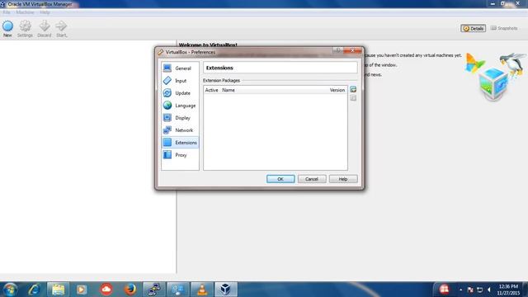Screen dimensions: 528x297
Task: Open the Windows Start menu
Action: (x=10, y=290)
